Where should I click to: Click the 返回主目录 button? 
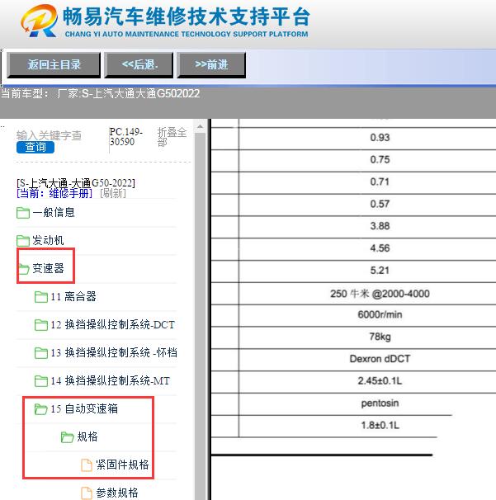coord(54,64)
